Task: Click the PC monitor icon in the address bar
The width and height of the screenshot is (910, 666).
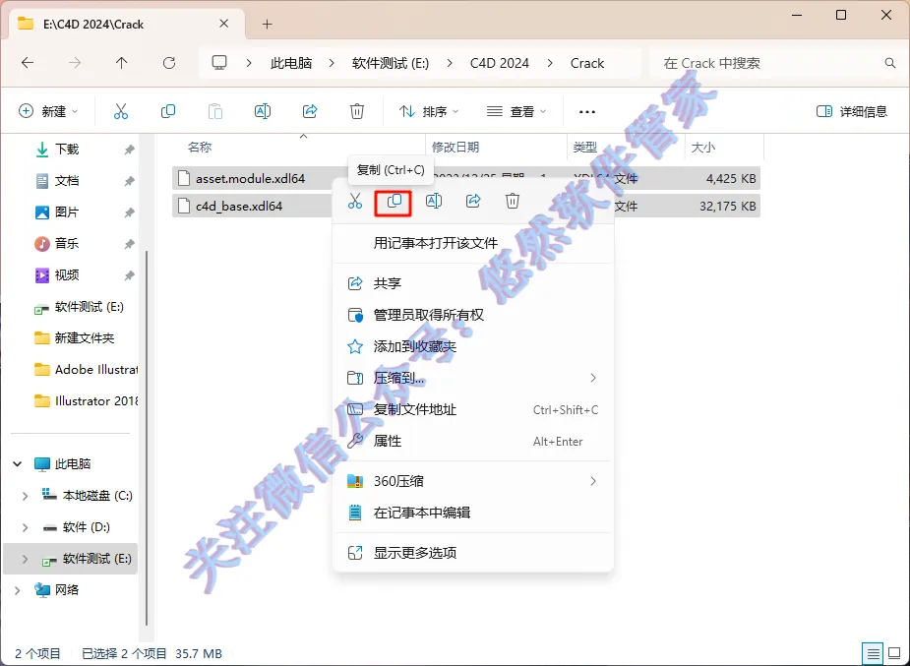Action: coord(218,63)
